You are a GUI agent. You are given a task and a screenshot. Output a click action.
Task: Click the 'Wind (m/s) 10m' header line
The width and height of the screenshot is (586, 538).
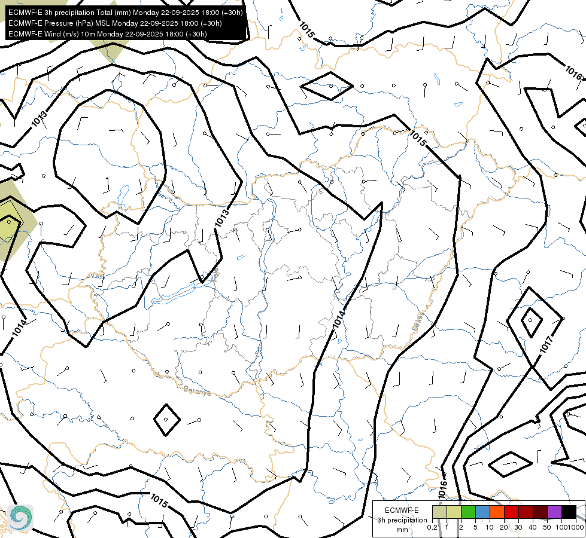coord(108,34)
